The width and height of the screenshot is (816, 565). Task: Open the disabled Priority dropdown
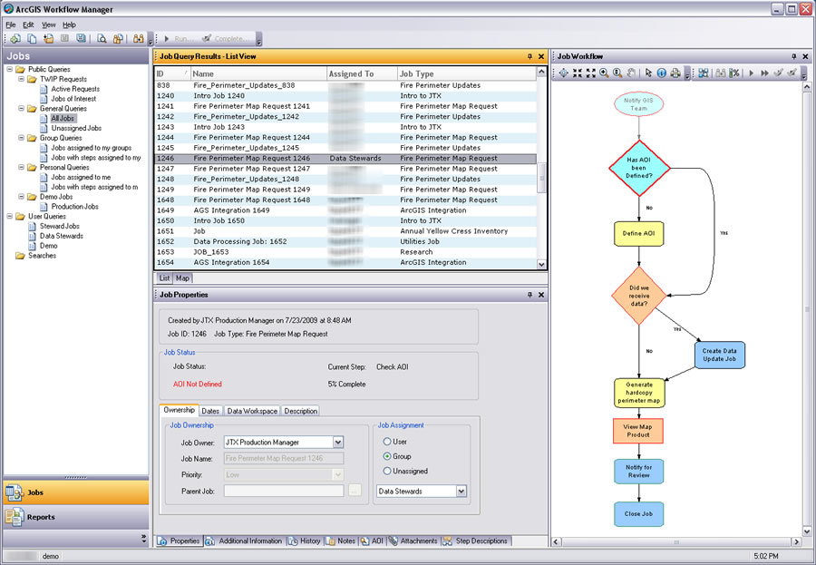338,474
